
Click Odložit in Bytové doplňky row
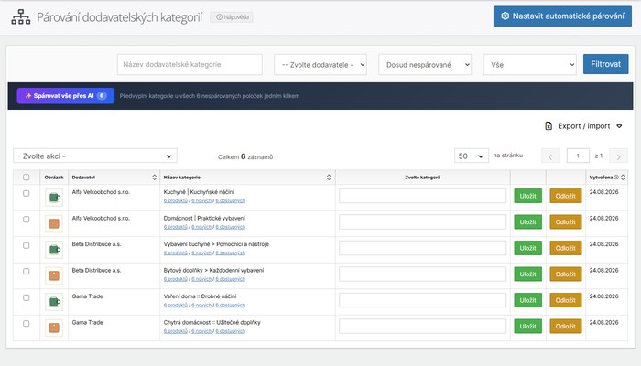tap(565, 274)
